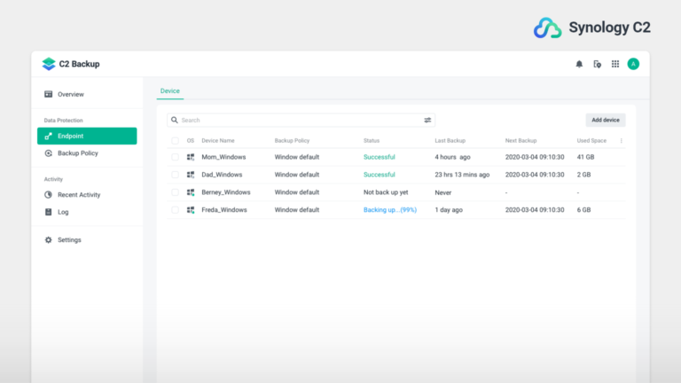Check the box for Mom_Windows
Image resolution: width=681 pixels, height=383 pixels.
click(x=175, y=157)
